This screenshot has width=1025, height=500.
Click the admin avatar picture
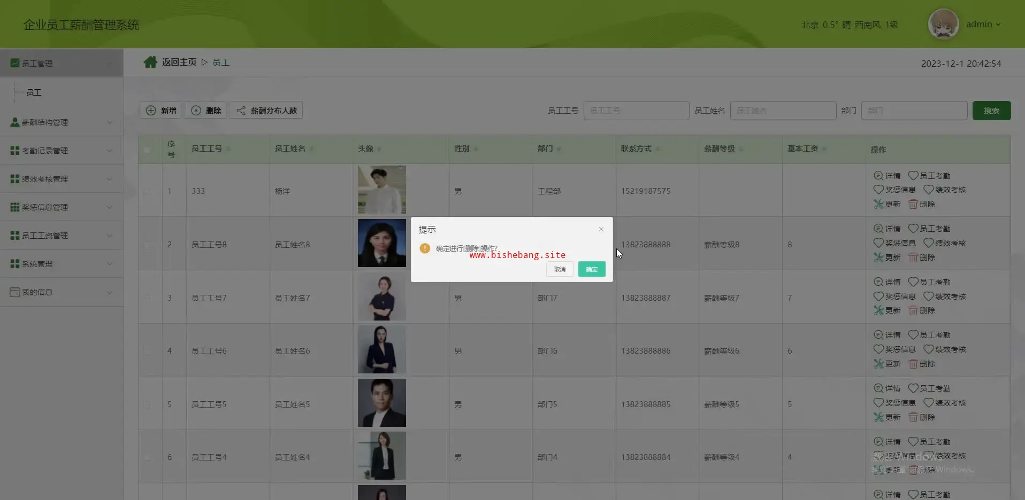coord(943,24)
